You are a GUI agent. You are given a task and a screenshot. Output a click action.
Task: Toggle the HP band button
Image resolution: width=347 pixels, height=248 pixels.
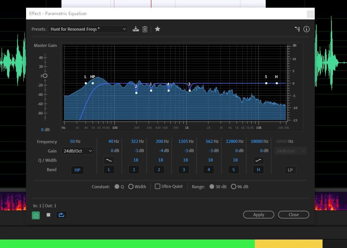tap(77, 170)
